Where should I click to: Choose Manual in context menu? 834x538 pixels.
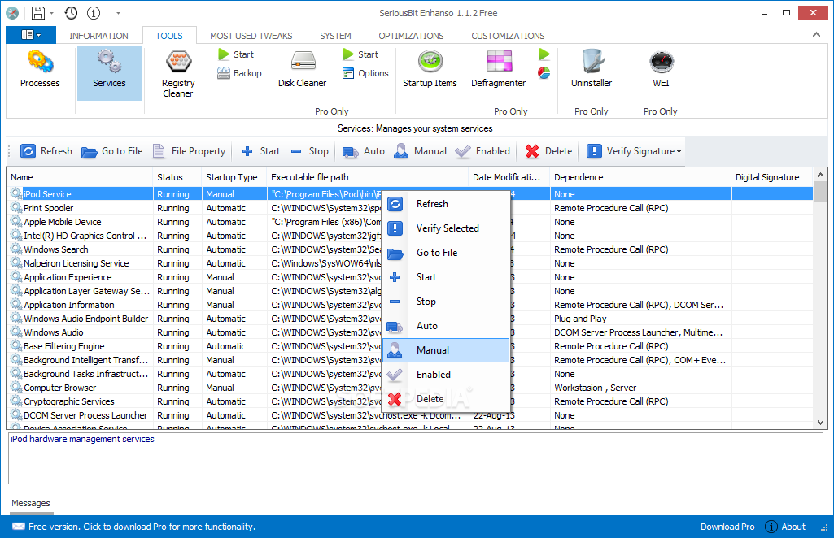[446, 350]
